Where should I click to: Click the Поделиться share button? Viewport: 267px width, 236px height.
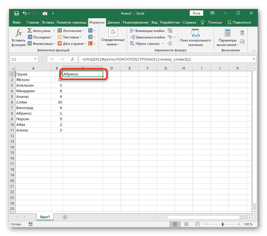click(x=239, y=22)
